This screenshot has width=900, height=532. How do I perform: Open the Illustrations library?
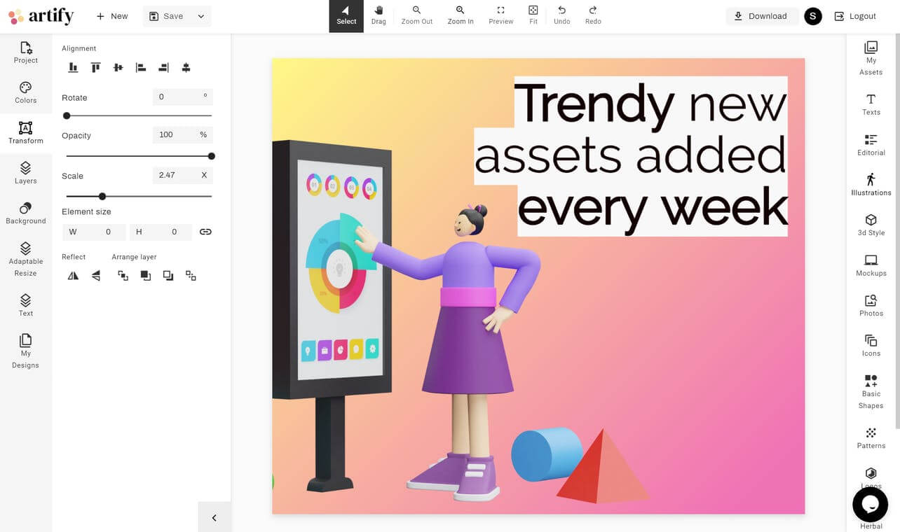coord(871,185)
